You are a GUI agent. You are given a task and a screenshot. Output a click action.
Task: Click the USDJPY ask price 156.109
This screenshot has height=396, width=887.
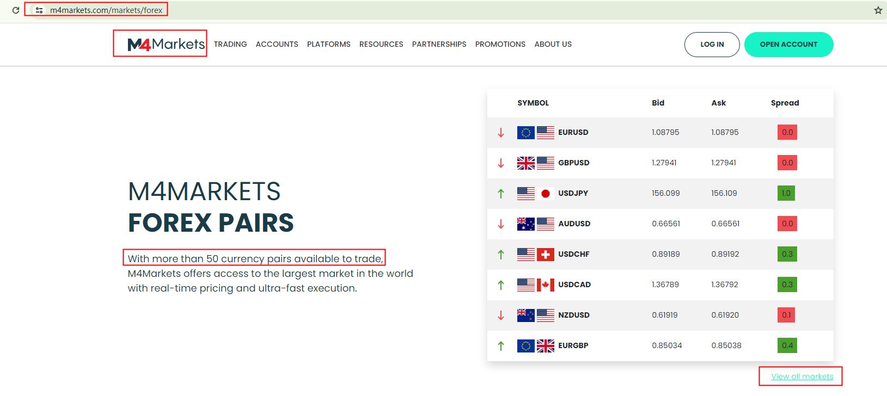724,193
